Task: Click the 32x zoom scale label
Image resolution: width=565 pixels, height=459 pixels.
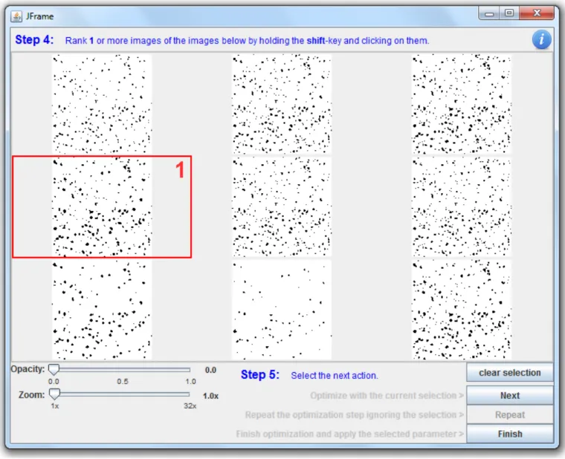Action: coord(190,406)
